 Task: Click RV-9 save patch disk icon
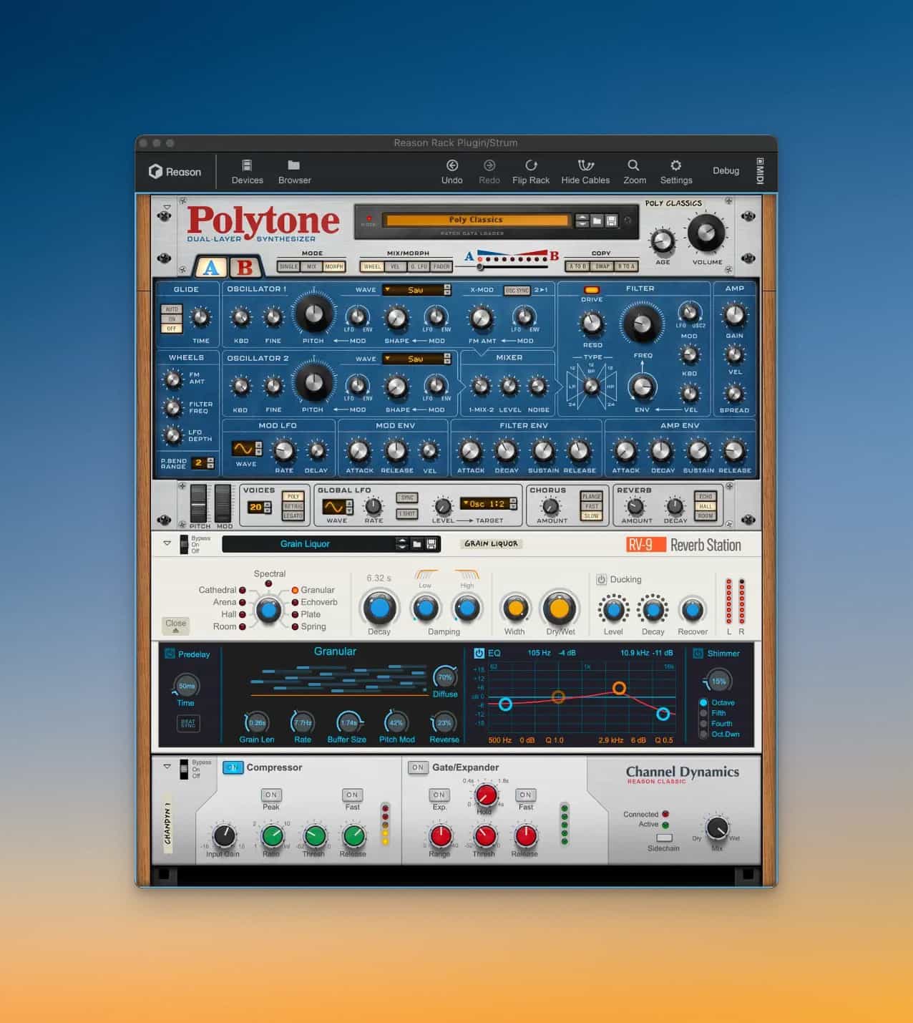[x=431, y=544]
